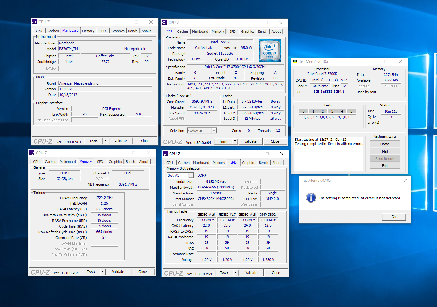Click the Intel Core i7 logo badge
This screenshot has height=307, width=437.
click(x=270, y=51)
